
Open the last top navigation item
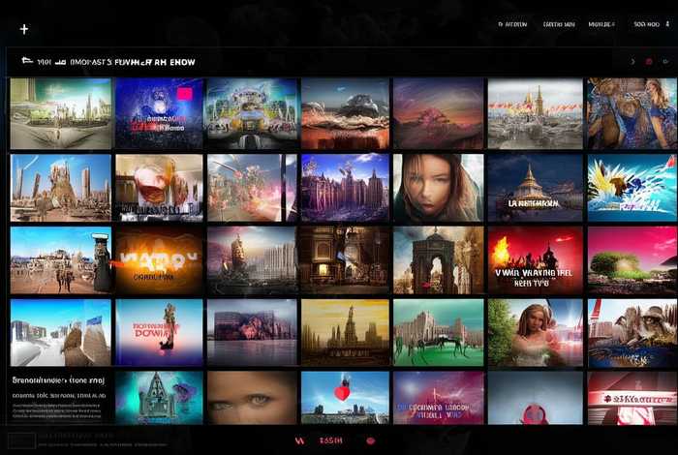(646, 24)
